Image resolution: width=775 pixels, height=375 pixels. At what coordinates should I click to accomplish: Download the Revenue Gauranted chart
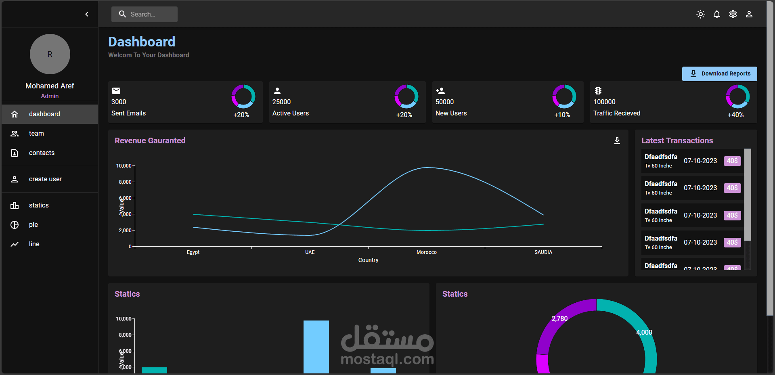[617, 140]
